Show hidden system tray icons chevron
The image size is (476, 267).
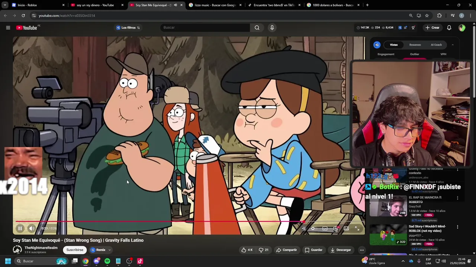(403, 261)
